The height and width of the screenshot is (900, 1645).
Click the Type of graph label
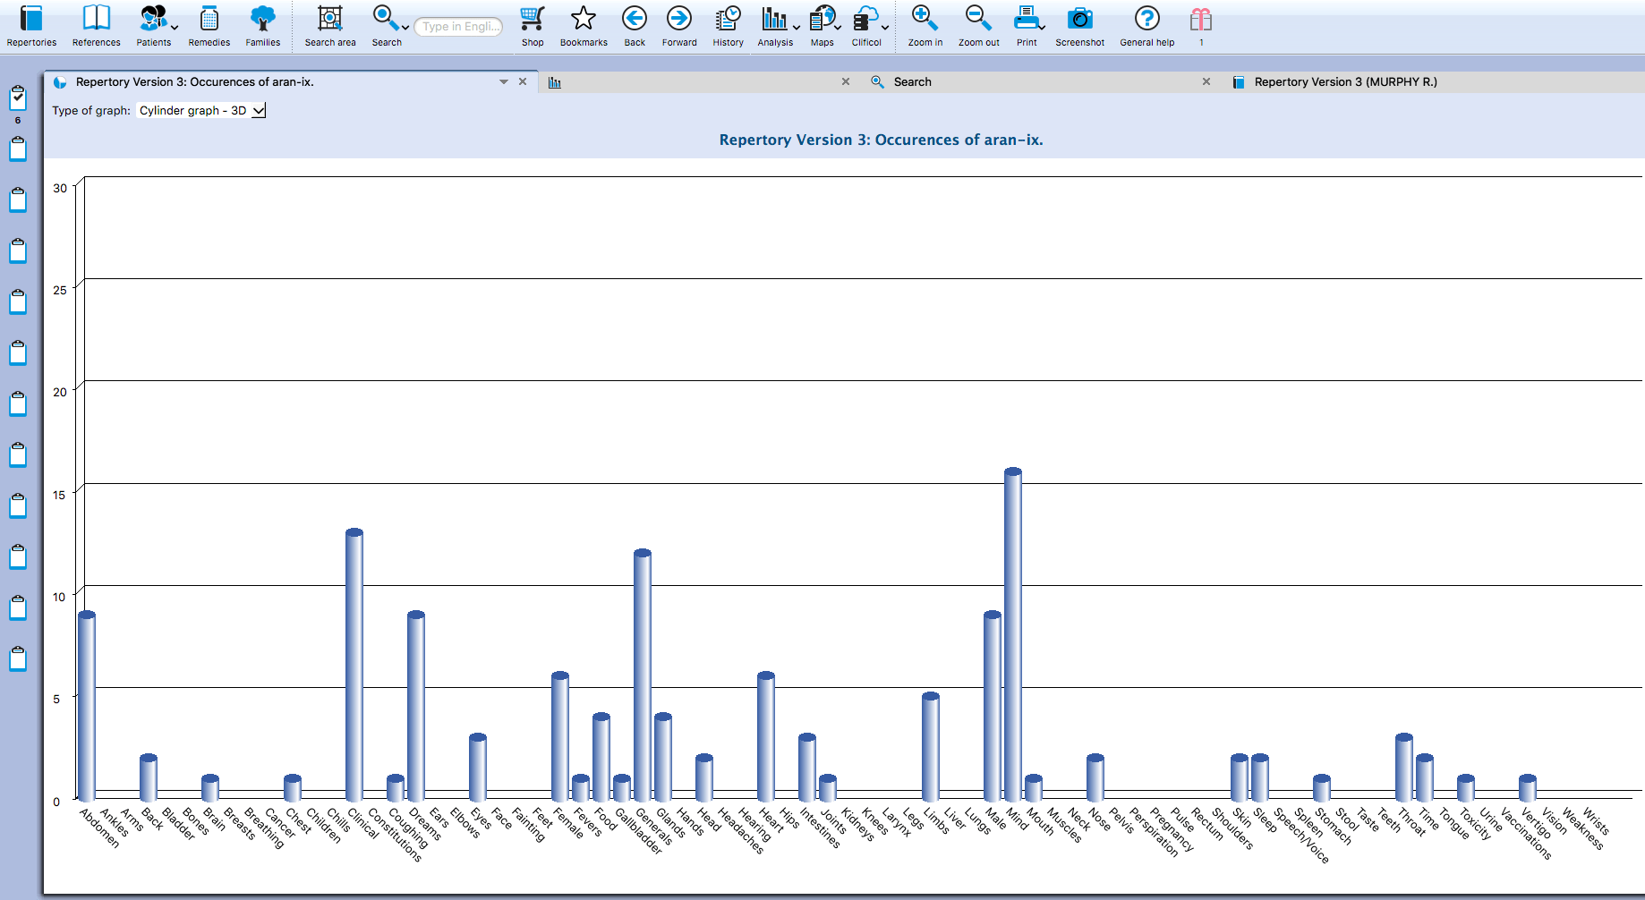tap(90, 110)
